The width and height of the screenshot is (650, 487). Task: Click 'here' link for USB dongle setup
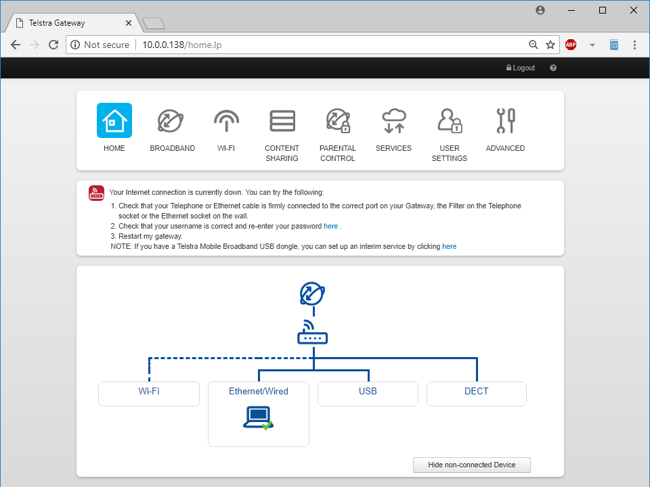coord(450,246)
